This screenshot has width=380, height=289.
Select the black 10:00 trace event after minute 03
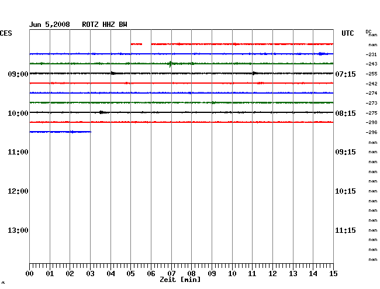click(102, 112)
